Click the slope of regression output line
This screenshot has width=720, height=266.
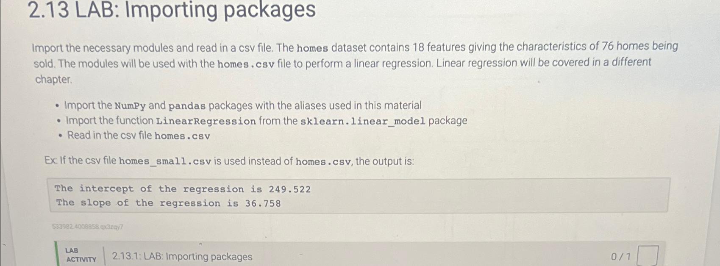coord(168,203)
